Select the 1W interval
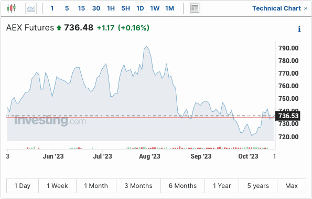The image size is (312, 199). pyautogui.click(x=155, y=8)
